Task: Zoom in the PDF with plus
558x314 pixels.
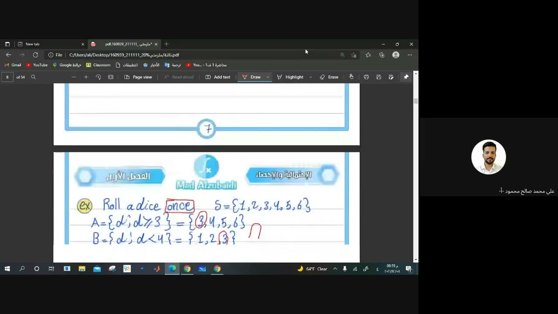Action: click(86, 77)
